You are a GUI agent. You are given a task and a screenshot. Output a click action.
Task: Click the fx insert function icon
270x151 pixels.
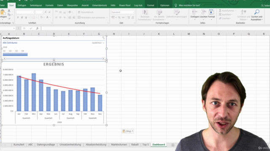(37, 29)
